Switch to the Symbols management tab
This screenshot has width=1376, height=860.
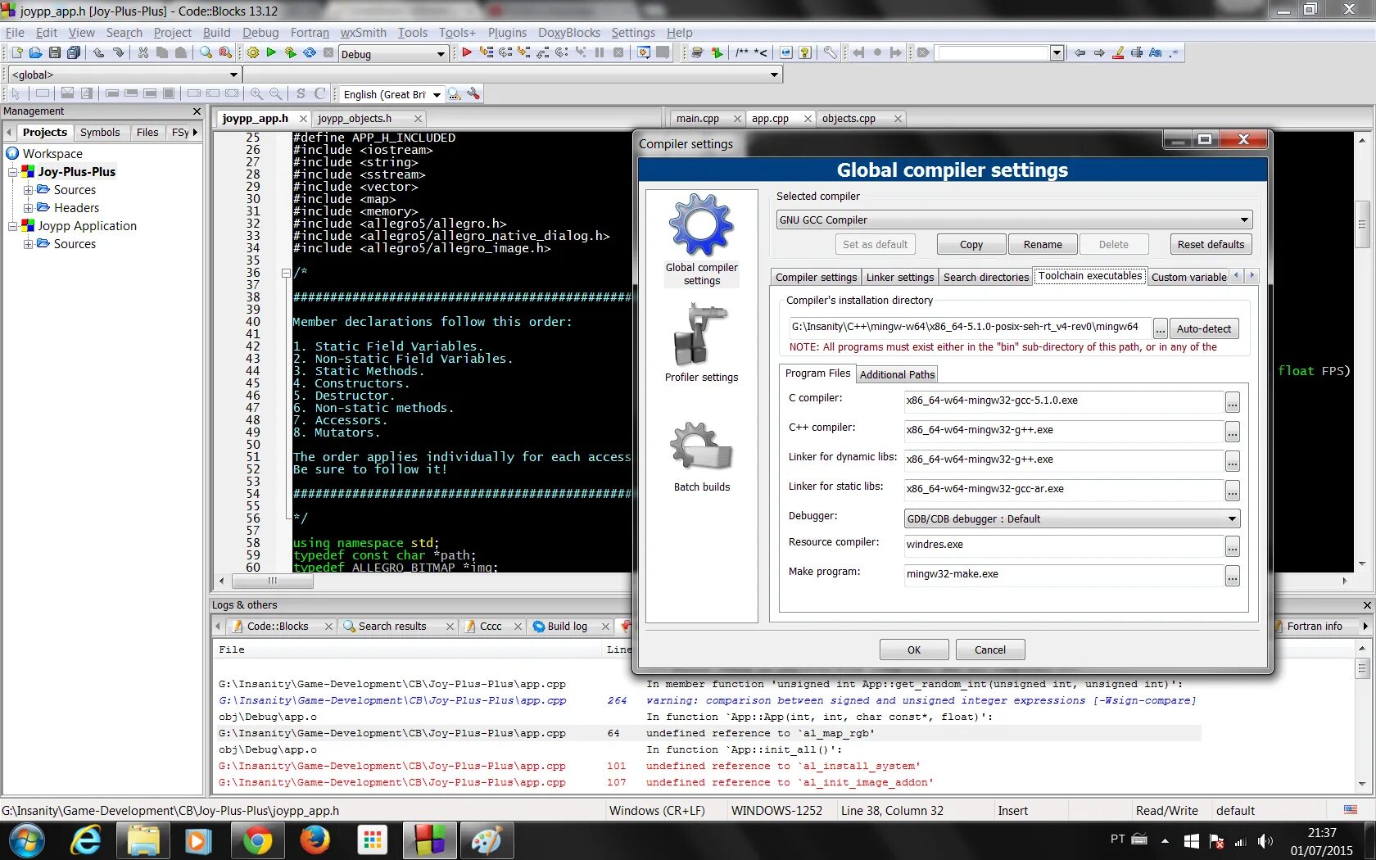[x=100, y=133]
